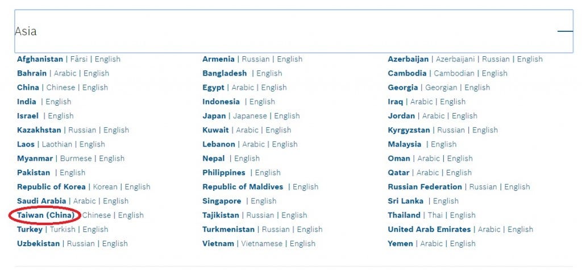The width and height of the screenshot is (582, 275).
Task: Select Fārsi for Afghanistan
Action: tap(78, 59)
